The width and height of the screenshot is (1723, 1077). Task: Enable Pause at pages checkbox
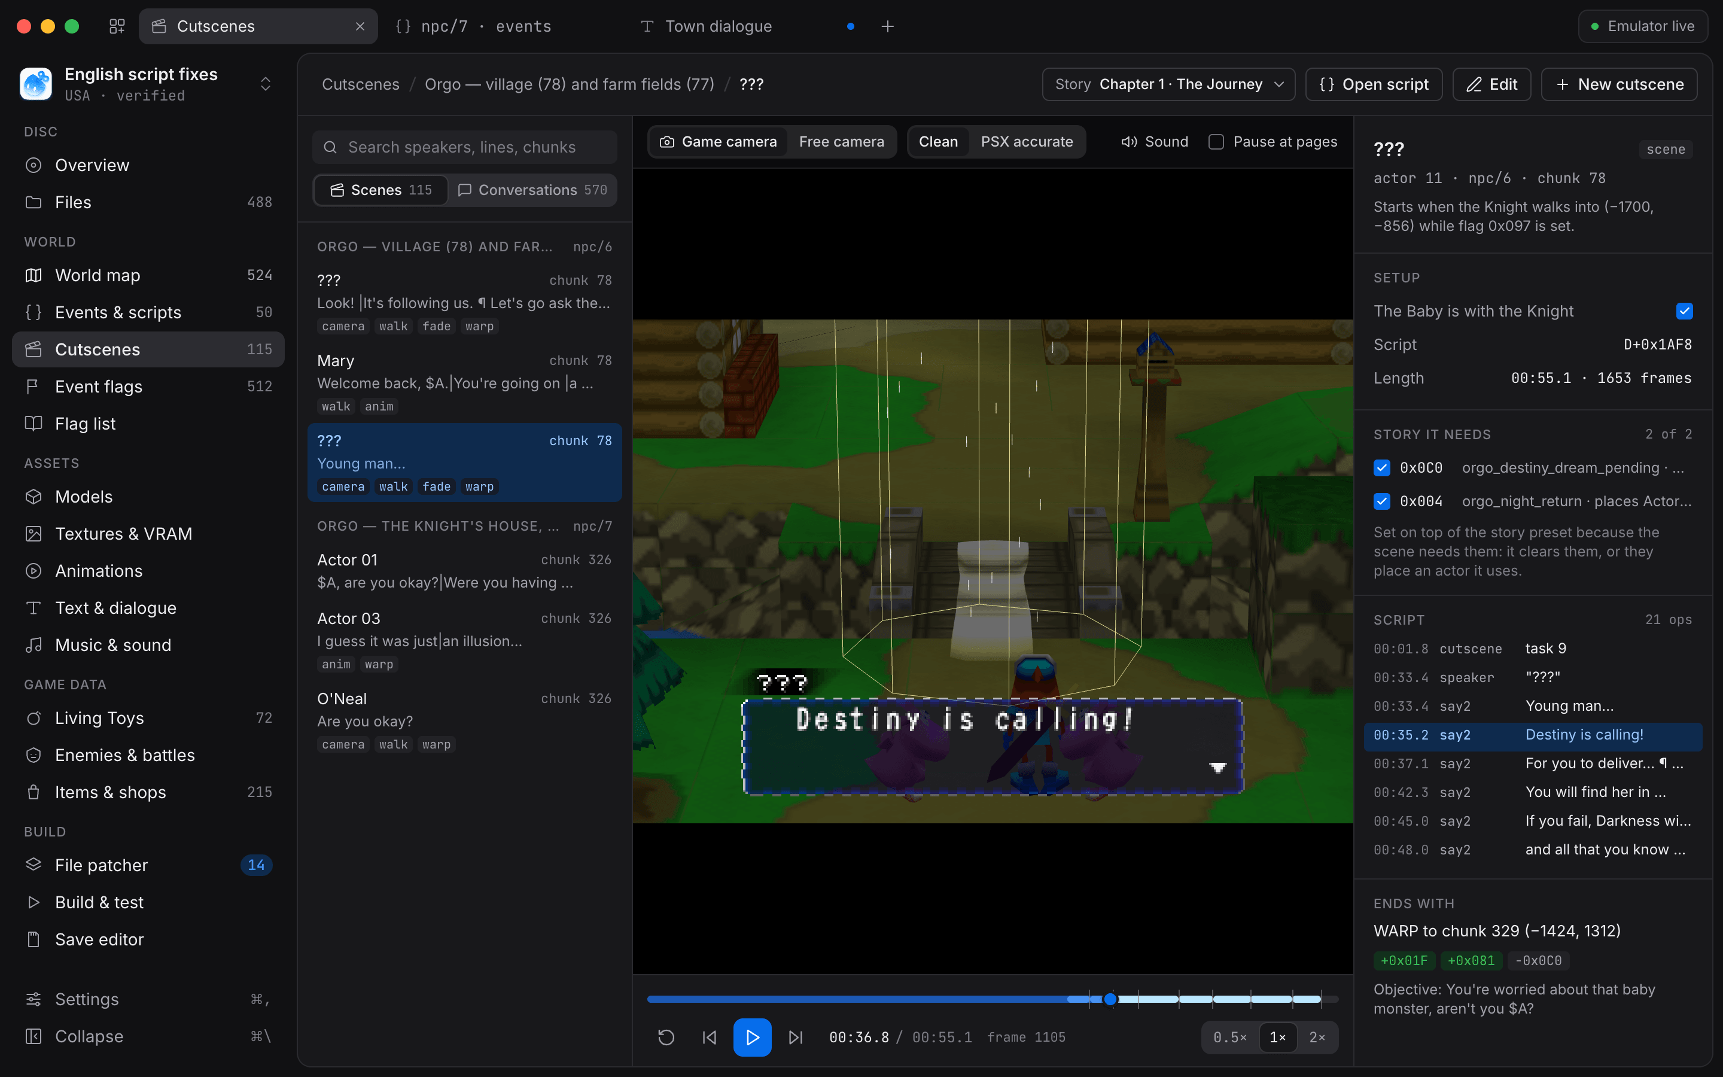(1216, 142)
